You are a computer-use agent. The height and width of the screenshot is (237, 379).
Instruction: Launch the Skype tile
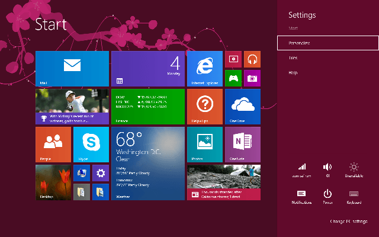click(x=91, y=145)
